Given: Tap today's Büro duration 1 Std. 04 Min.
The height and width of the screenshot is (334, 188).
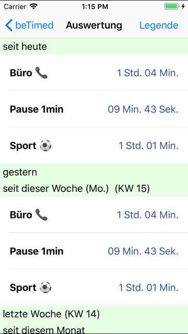Looking at the screenshot, I should (x=148, y=73).
